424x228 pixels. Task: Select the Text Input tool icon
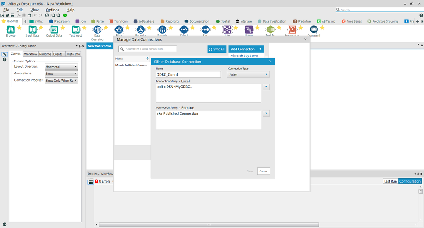(x=76, y=29)
